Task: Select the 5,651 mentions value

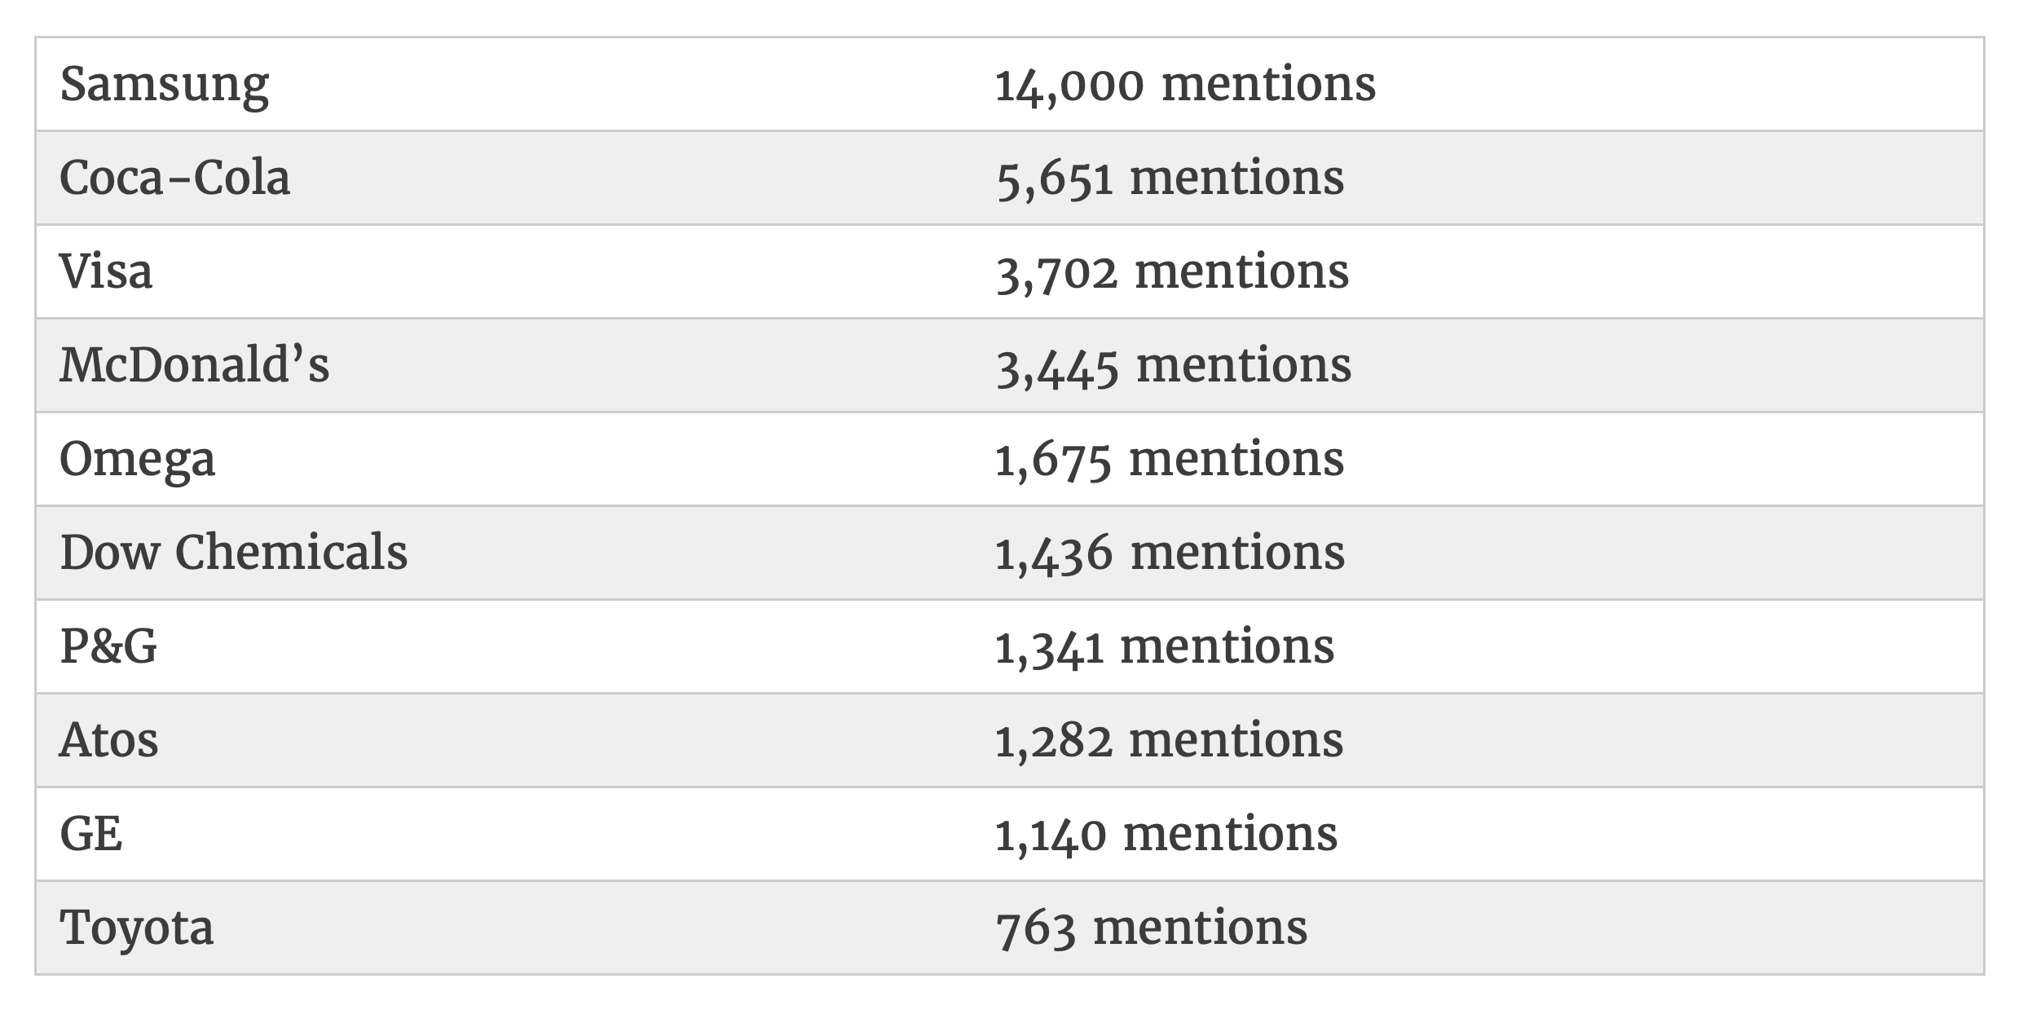Action: click(x=1170, y=179)
